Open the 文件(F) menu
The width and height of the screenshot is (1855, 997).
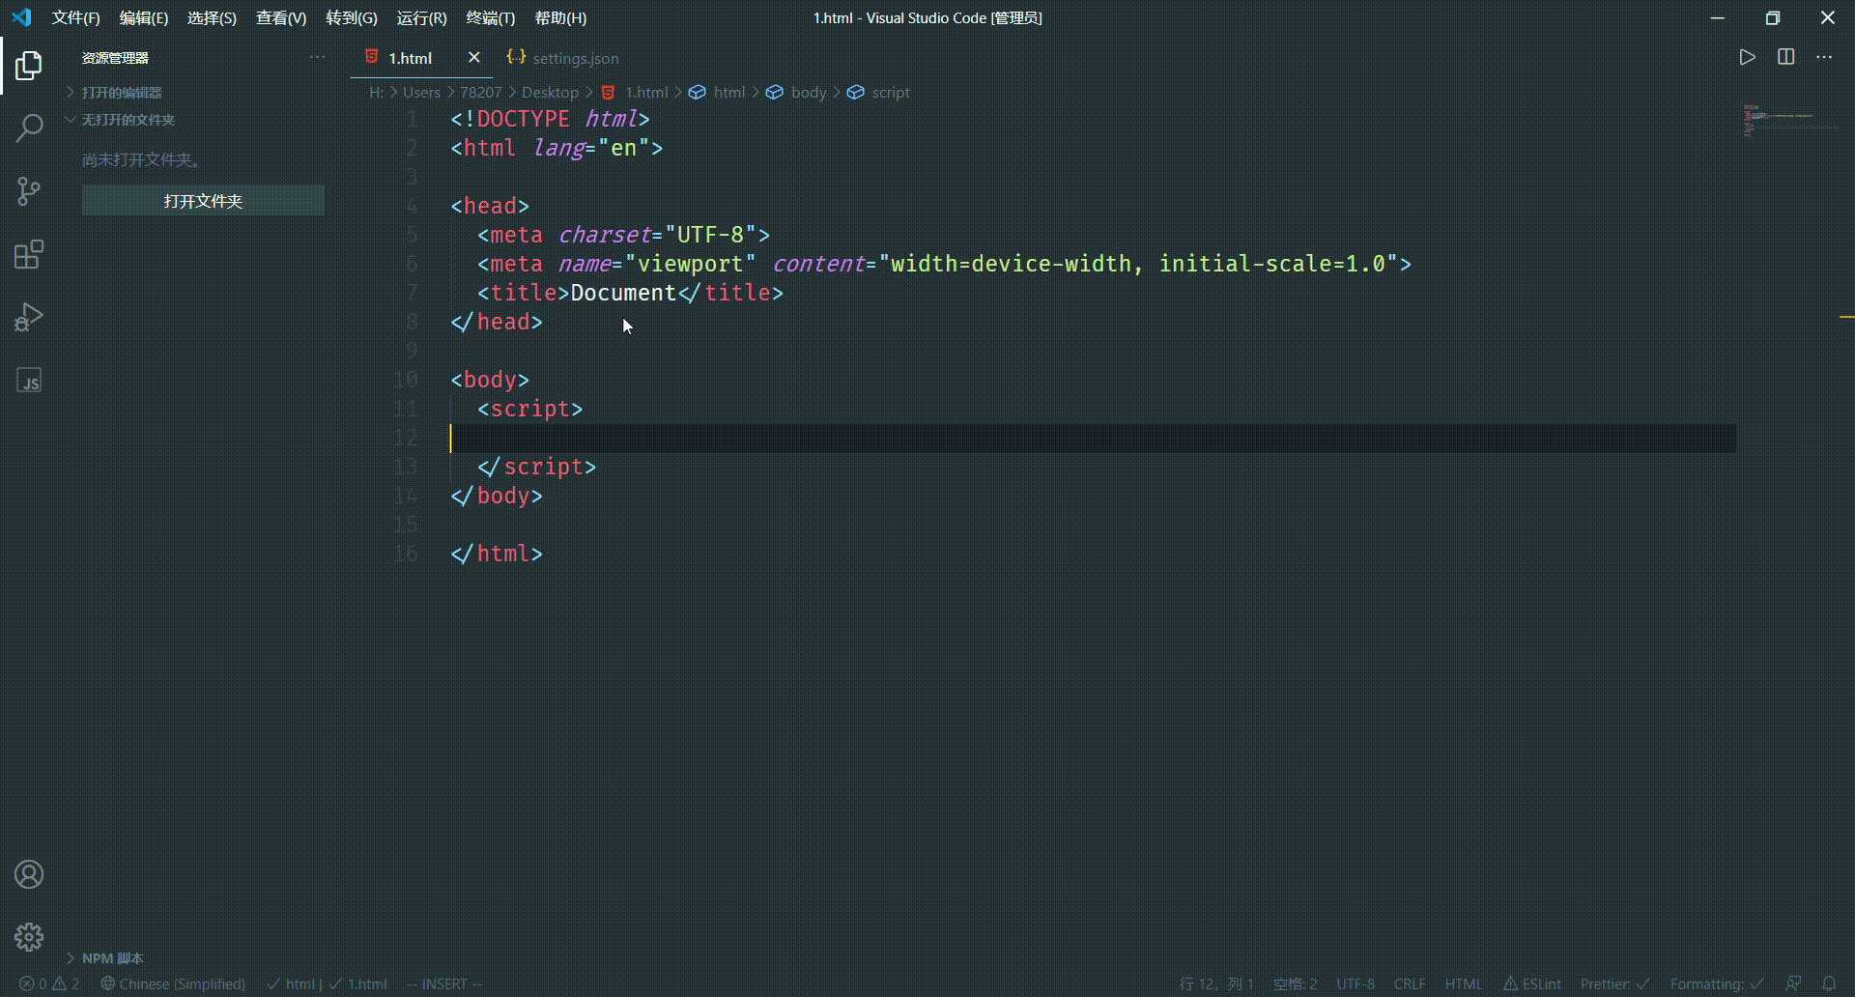(75, 17)
